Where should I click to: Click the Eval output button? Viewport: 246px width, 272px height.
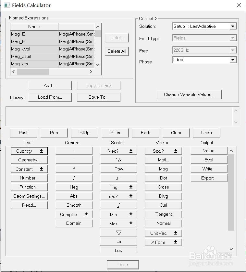click(x=209, y=160)
